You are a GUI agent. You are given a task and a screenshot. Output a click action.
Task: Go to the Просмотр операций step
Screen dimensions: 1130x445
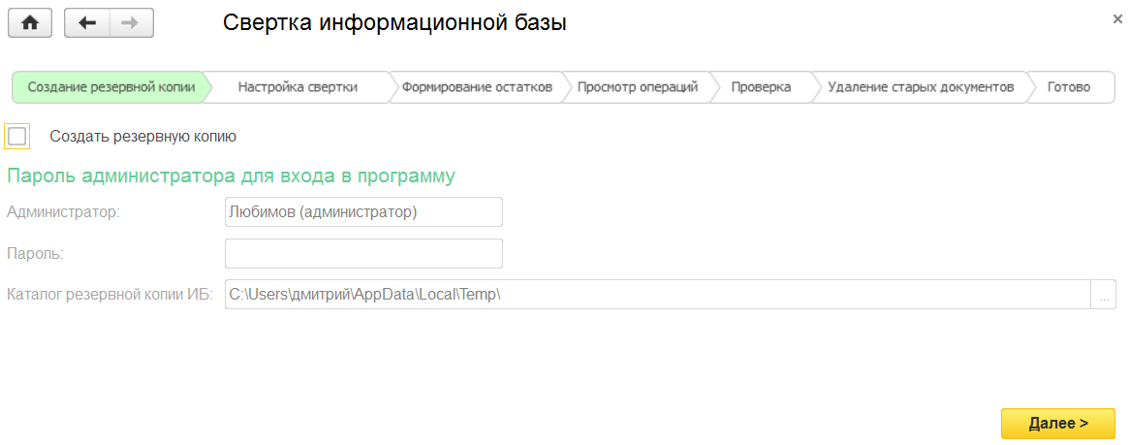tap(638, 87)
